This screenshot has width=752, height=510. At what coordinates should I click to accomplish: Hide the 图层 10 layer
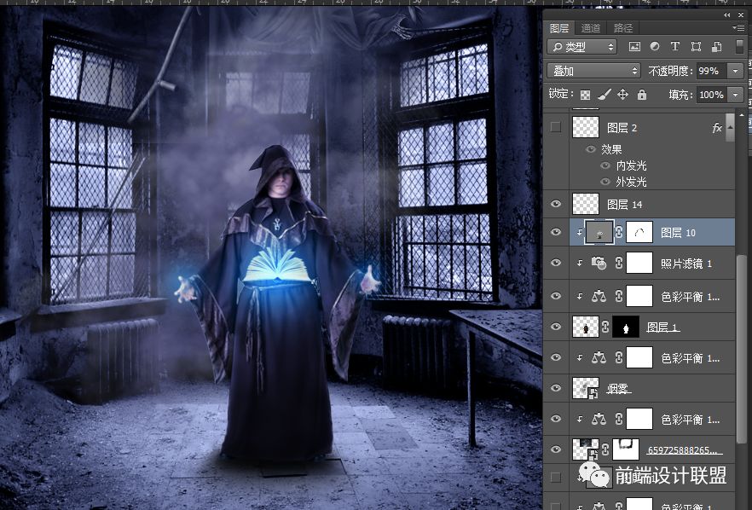tap(556, 232)
